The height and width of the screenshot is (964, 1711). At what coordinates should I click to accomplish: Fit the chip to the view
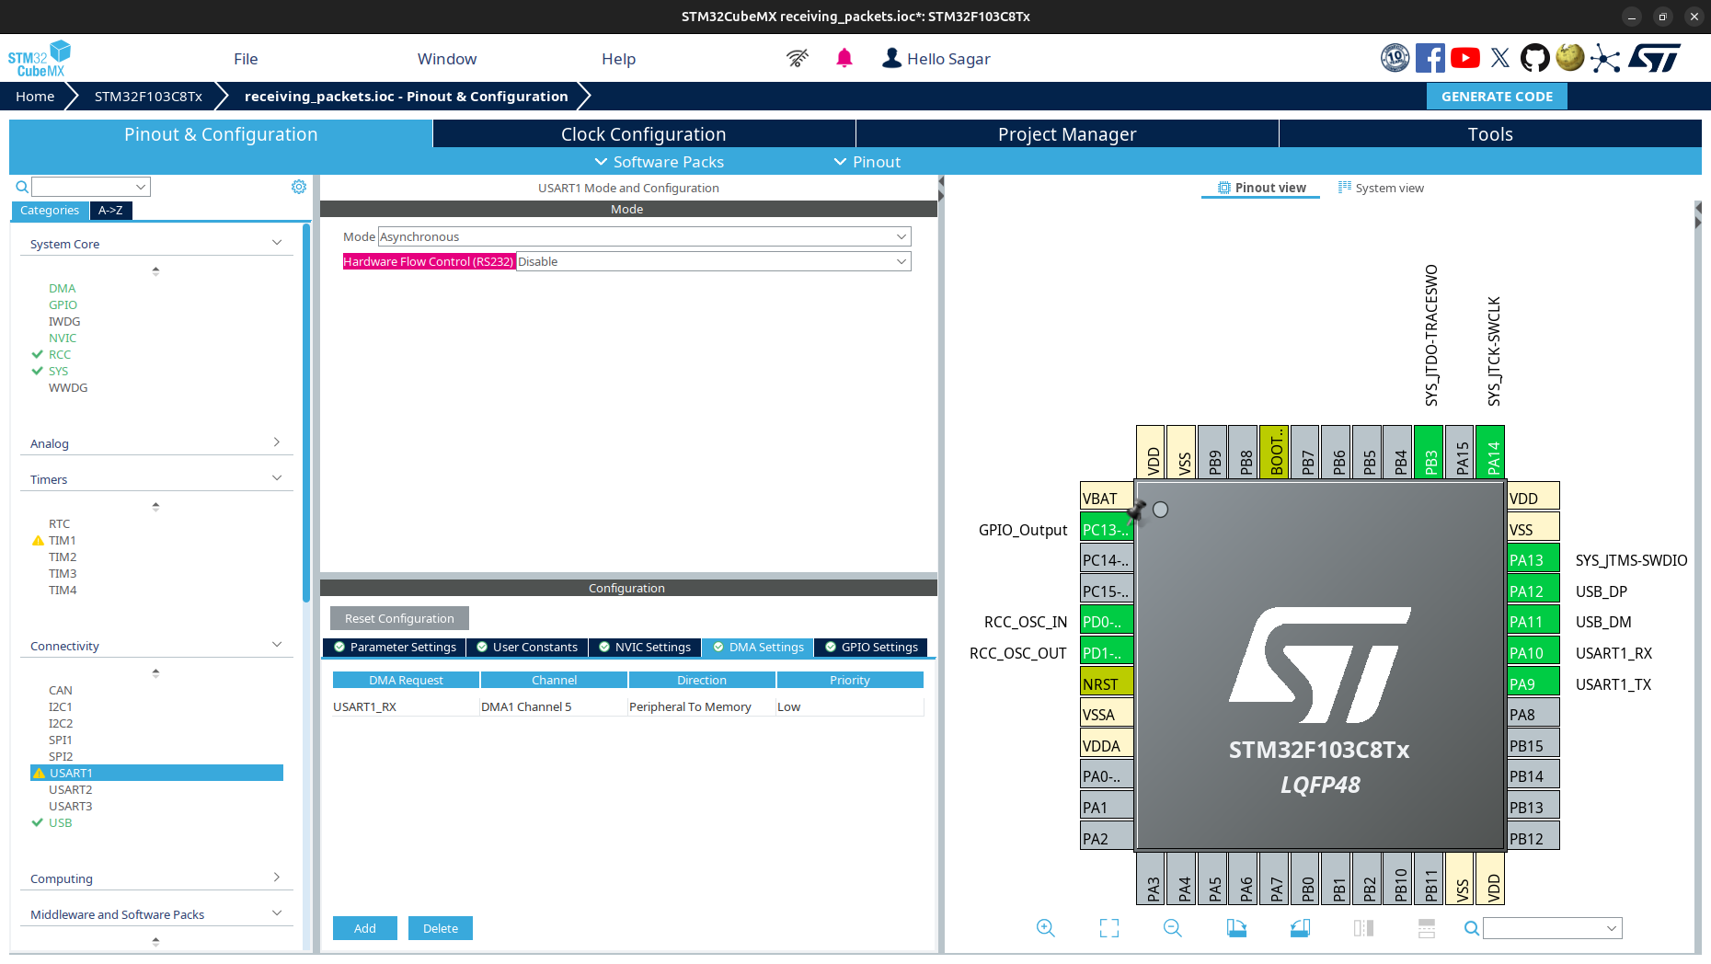pos(1109,928)
